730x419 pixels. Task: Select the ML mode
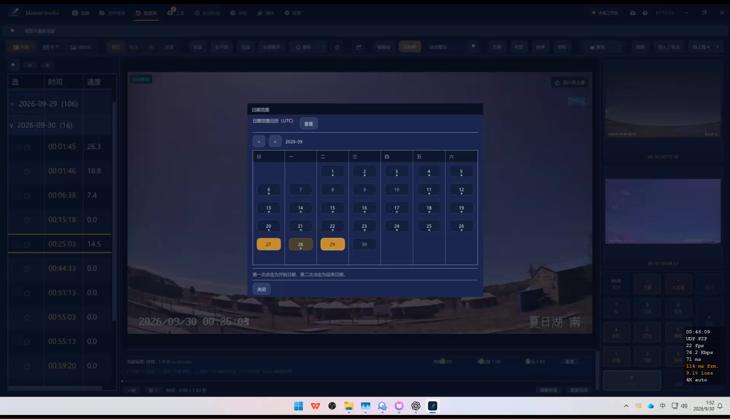tap(152, 47)
